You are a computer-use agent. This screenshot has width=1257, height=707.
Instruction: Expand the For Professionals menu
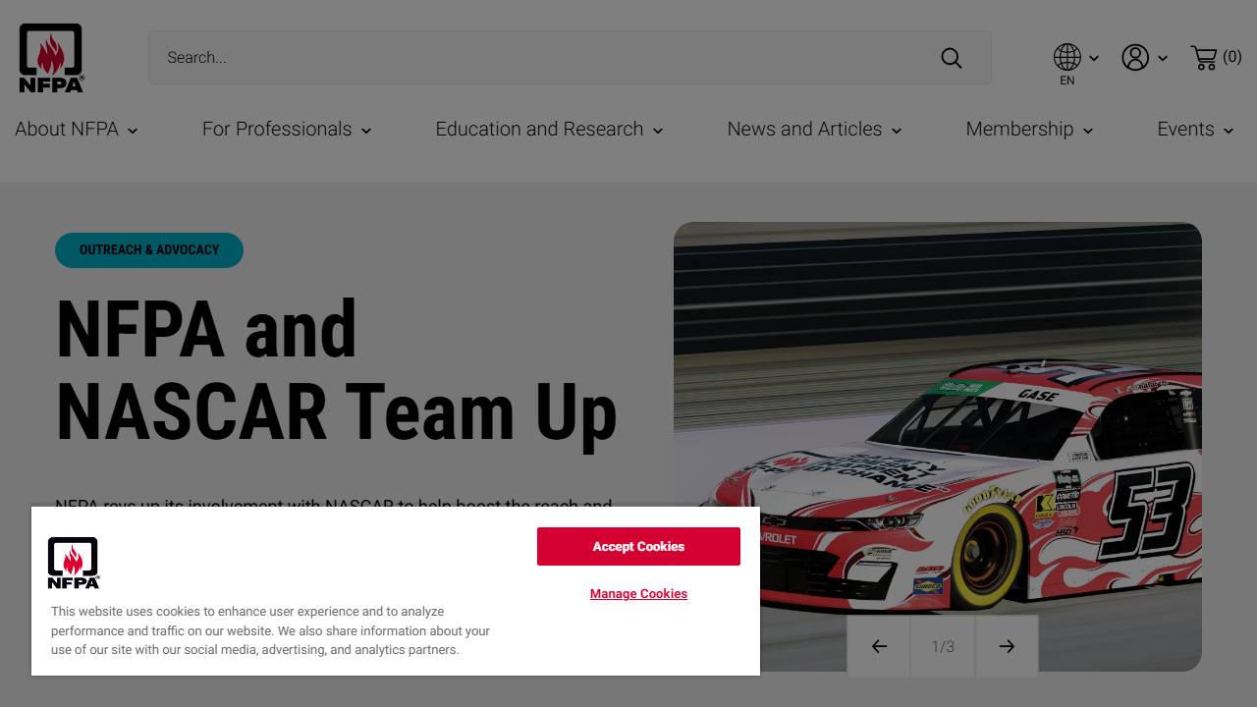tap(287, 130)
